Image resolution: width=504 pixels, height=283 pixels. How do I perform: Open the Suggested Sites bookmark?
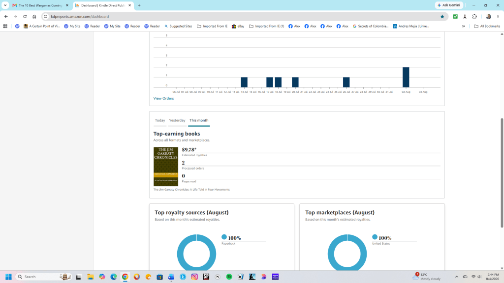tap(178, 27)
